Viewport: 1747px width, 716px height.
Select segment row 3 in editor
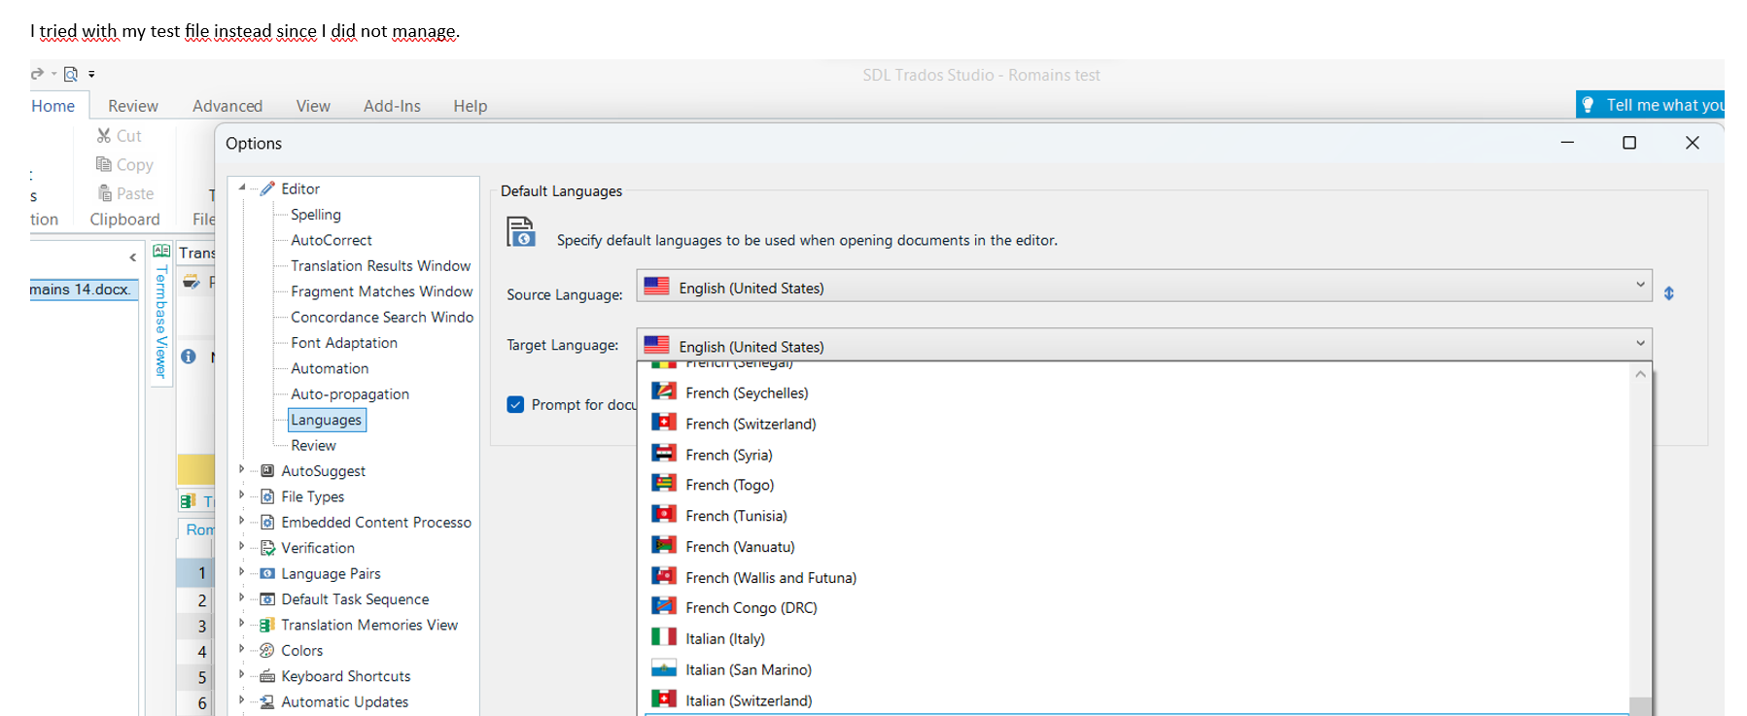pos(195,627)
